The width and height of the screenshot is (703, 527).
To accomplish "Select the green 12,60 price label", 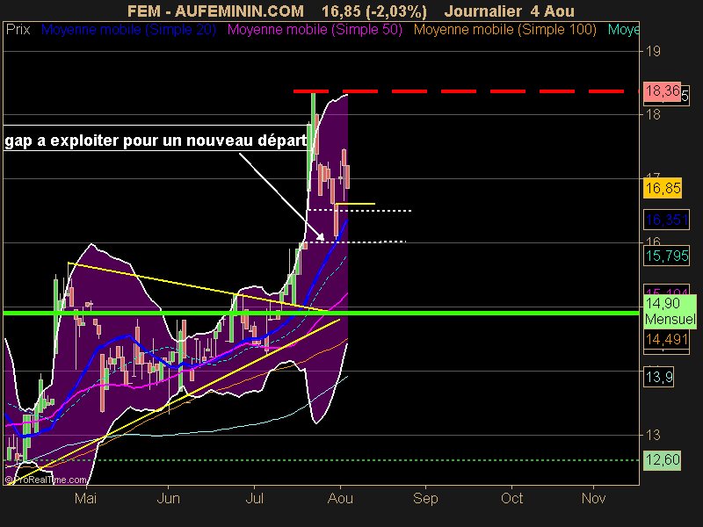I will 663,460.
